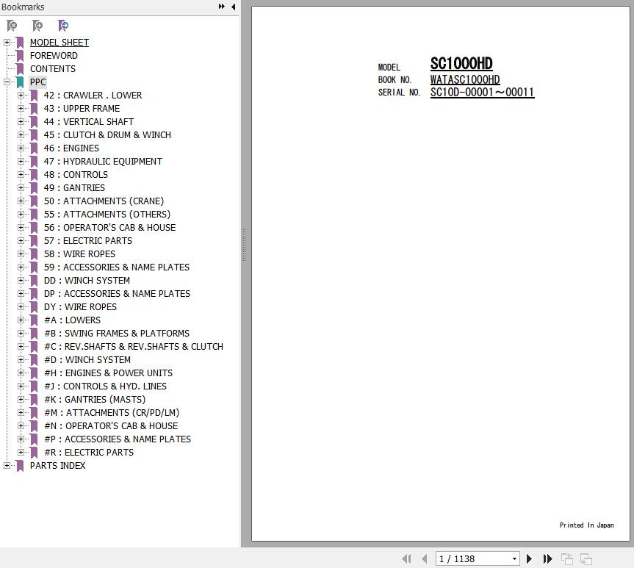Viewport: 634px width, 568px height.
Task: Open 59 : ACCESSORIES & NAME PLATES bookmark
Action: tap(117, 267)
